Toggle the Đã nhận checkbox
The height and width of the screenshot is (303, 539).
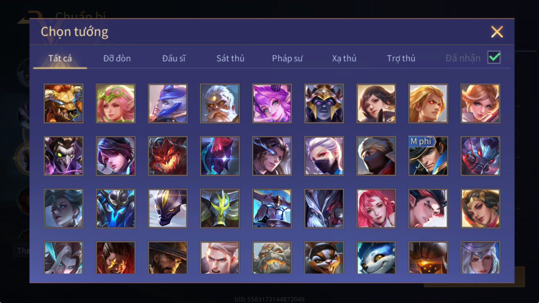coord(494,57)
